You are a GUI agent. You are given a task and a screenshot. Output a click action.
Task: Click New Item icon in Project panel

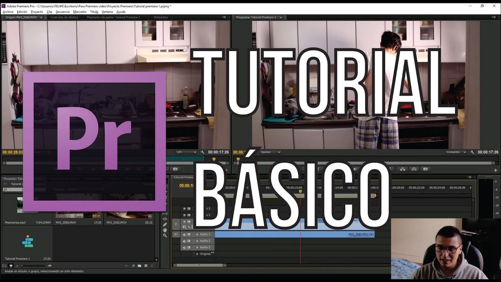point(146,266)
